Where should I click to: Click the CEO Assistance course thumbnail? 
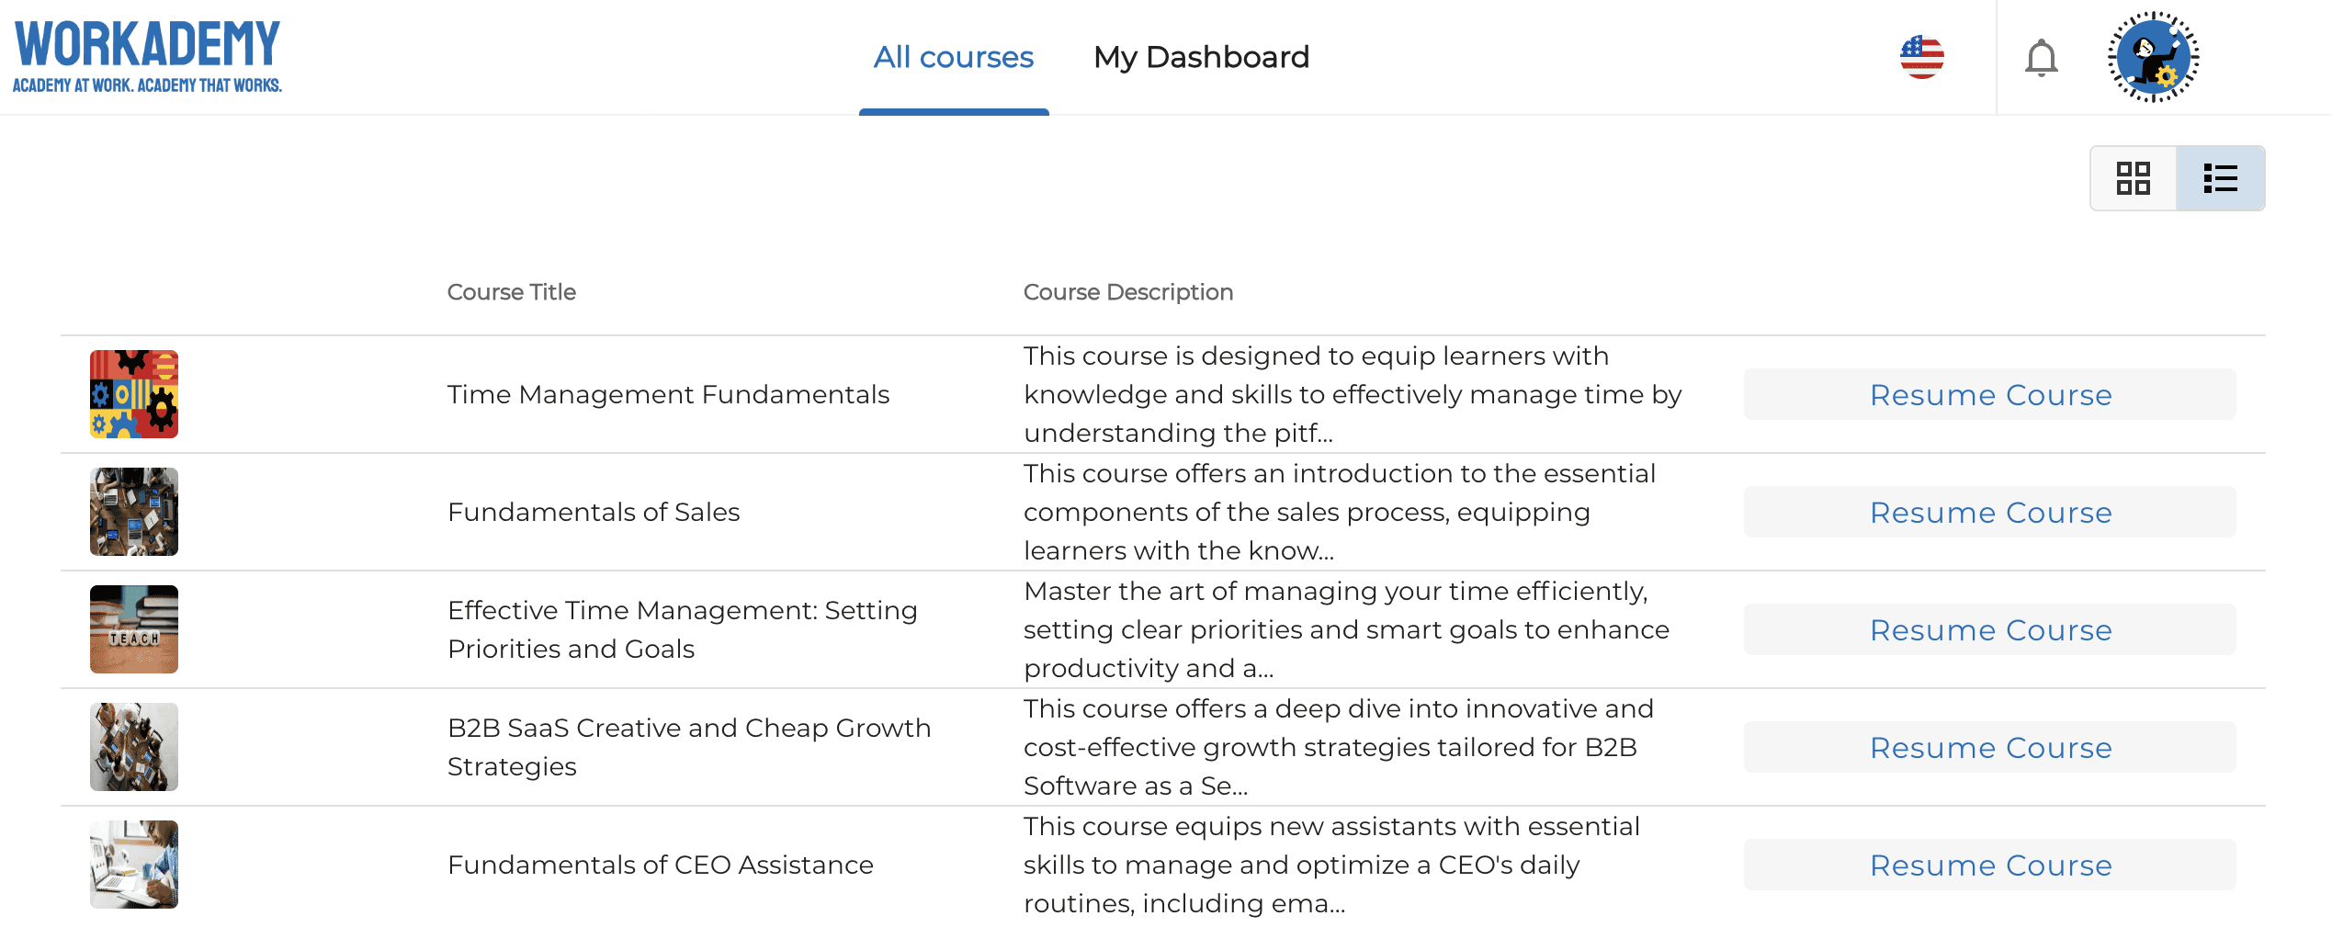(134, 865)
